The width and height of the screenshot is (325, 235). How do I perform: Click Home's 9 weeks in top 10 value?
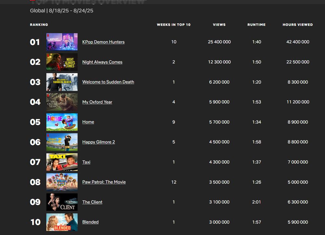pyautogui.click(x=174, y=122)
